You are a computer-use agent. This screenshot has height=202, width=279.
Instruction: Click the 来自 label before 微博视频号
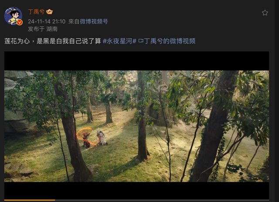74,21
